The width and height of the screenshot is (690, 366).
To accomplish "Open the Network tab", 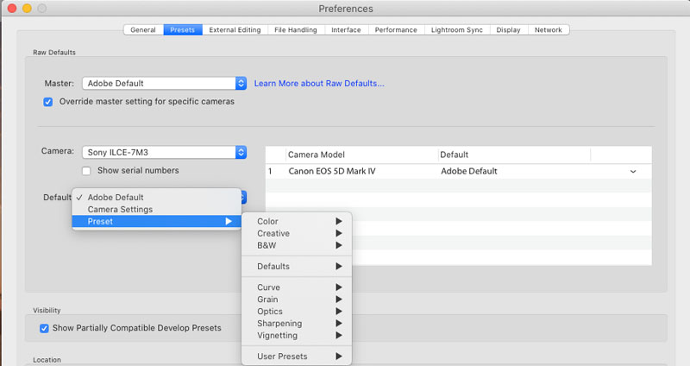I will [x=549, y=30].
